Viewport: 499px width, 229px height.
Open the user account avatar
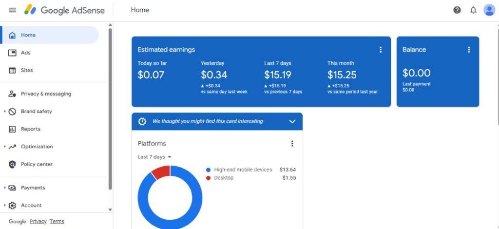pyautogui.click(x=489, y=10)
